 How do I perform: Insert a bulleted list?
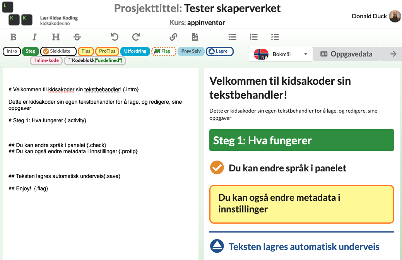[232, 37]
